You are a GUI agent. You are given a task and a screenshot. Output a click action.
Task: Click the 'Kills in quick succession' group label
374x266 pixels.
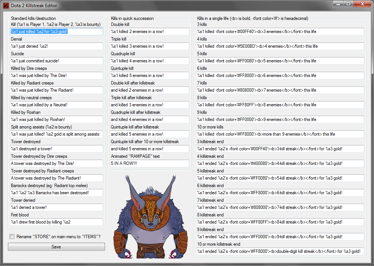click(132, 18)
